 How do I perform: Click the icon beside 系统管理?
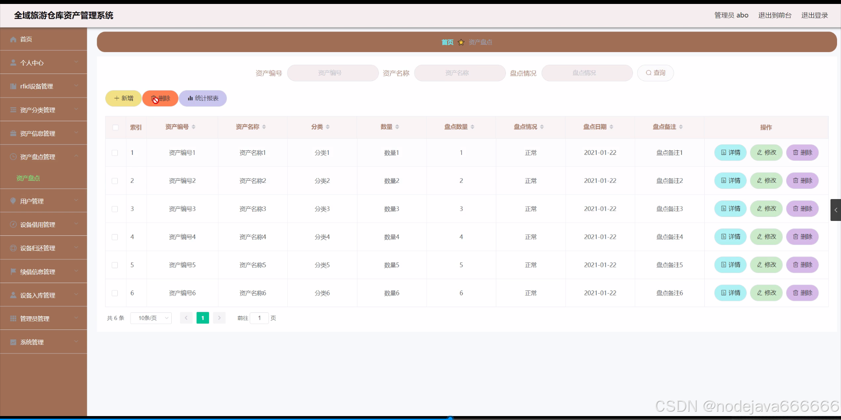pyautogui.click(x=13, y=342)
